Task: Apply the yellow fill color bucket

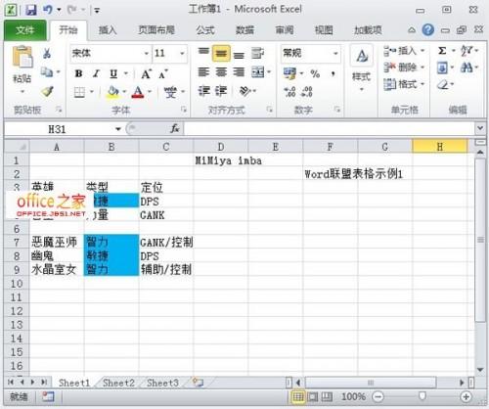Action: click(112, 92)
